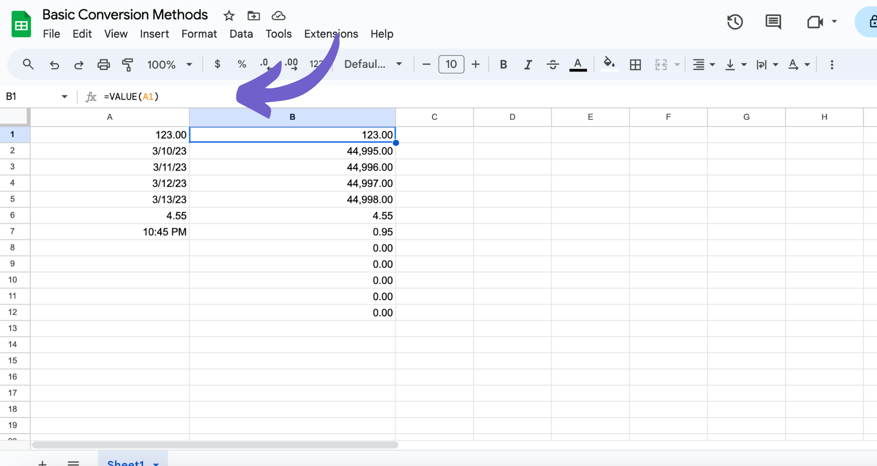Click cell showing 44,995.00
877x466 pixels.
pos(292,151)
